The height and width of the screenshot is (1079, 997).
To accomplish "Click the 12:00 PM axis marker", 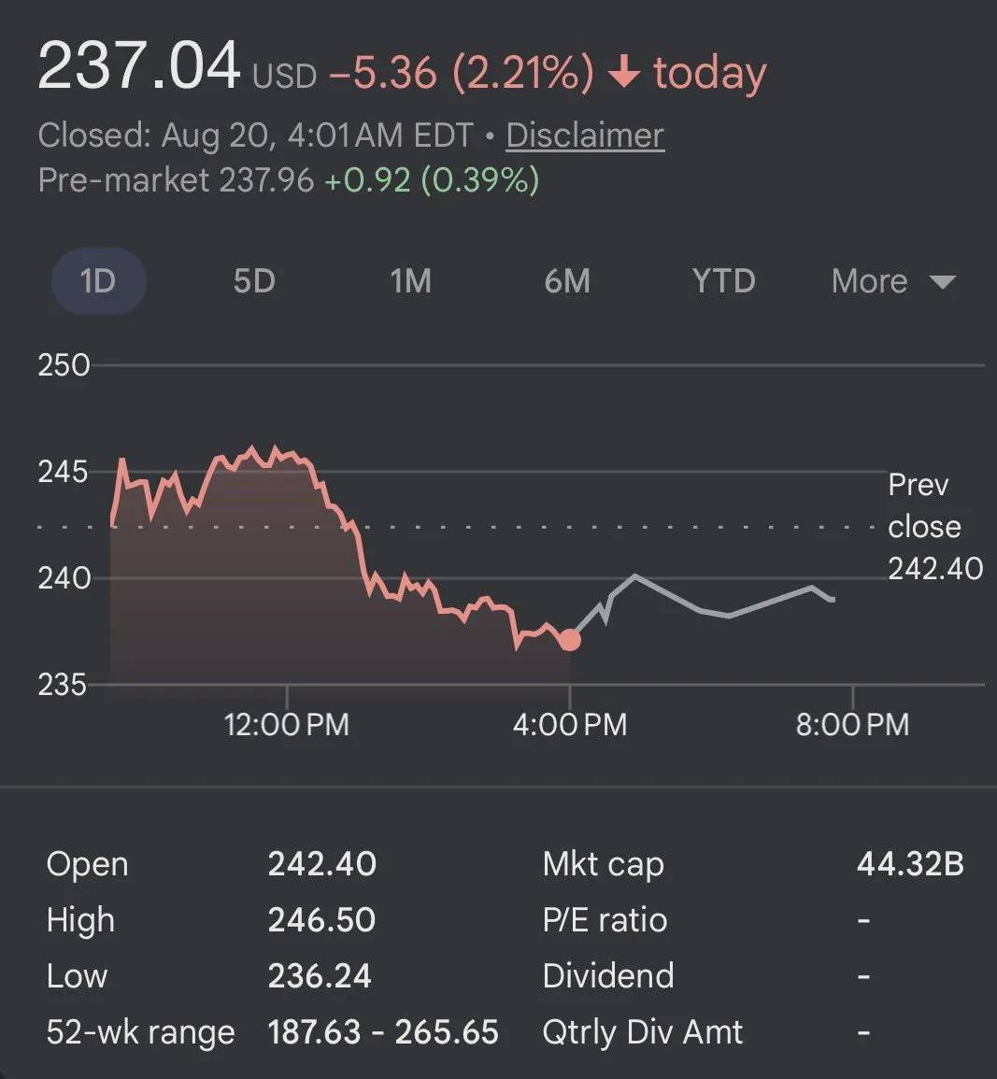I will tap(286, 725).
